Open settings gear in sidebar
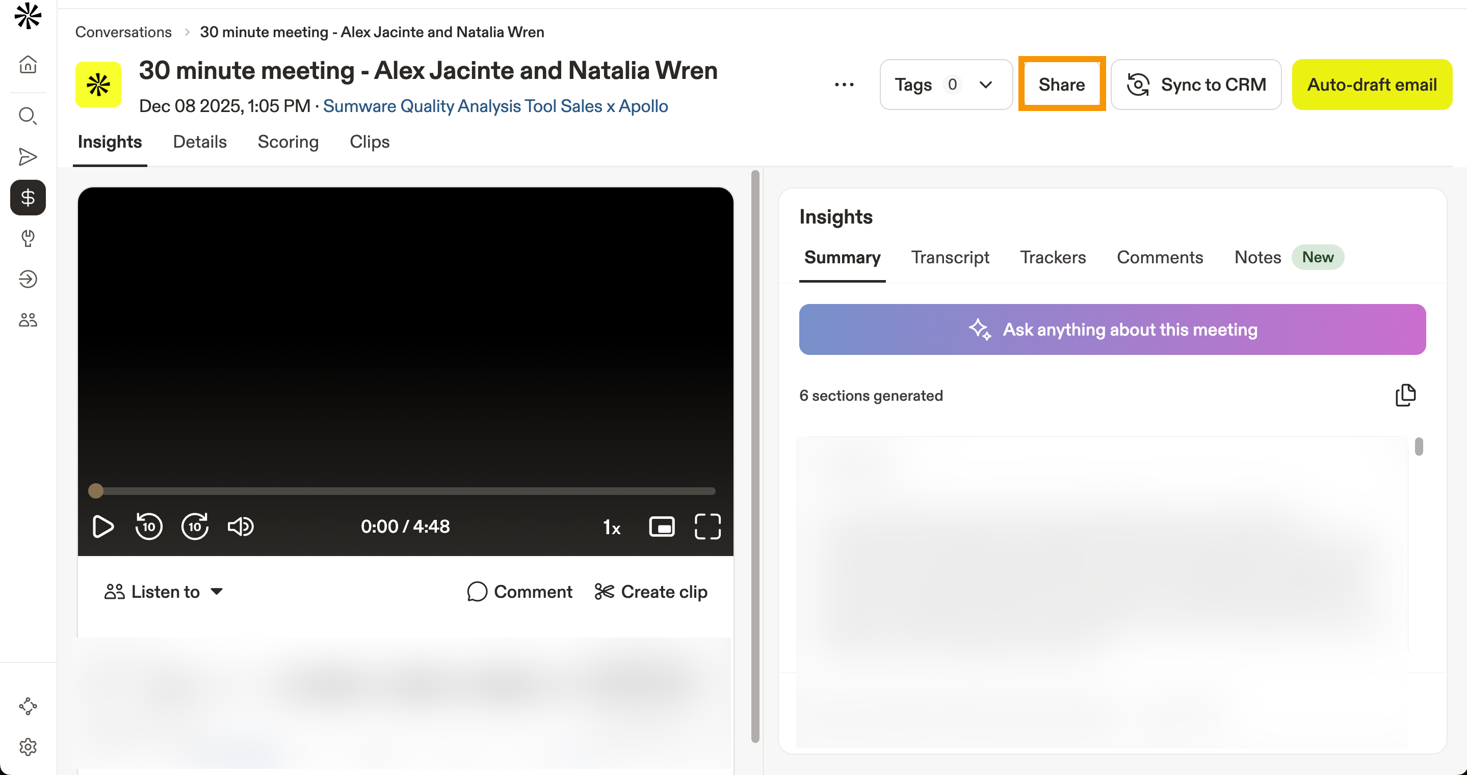 click(28, 746)
